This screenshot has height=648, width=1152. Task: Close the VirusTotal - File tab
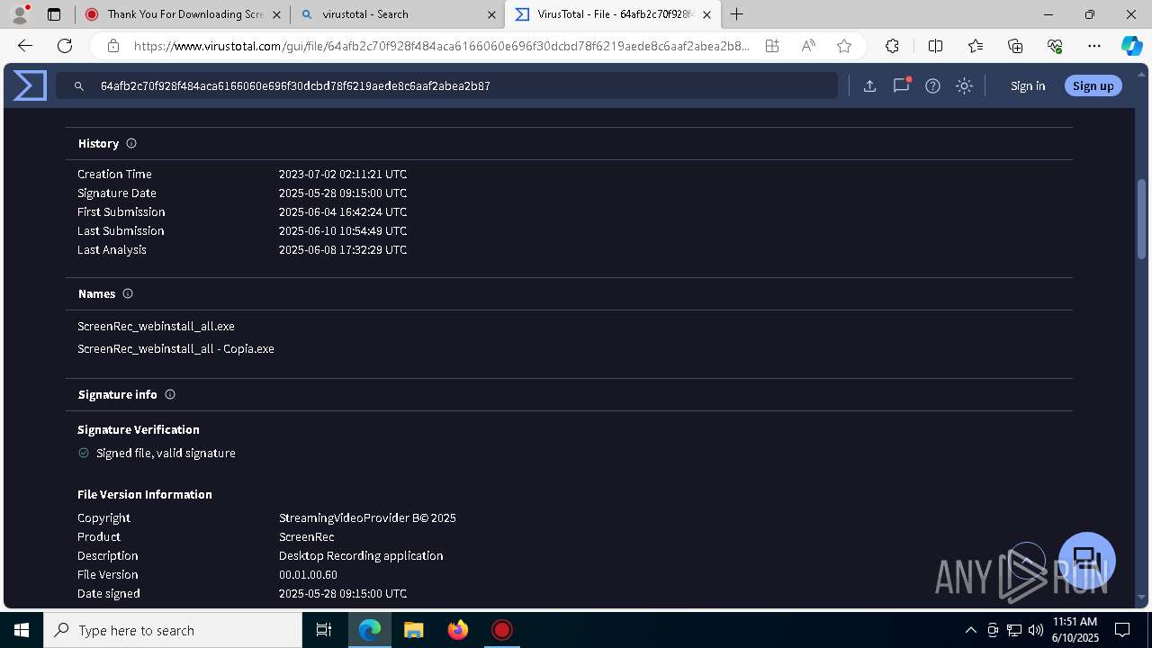pos(706,14)
